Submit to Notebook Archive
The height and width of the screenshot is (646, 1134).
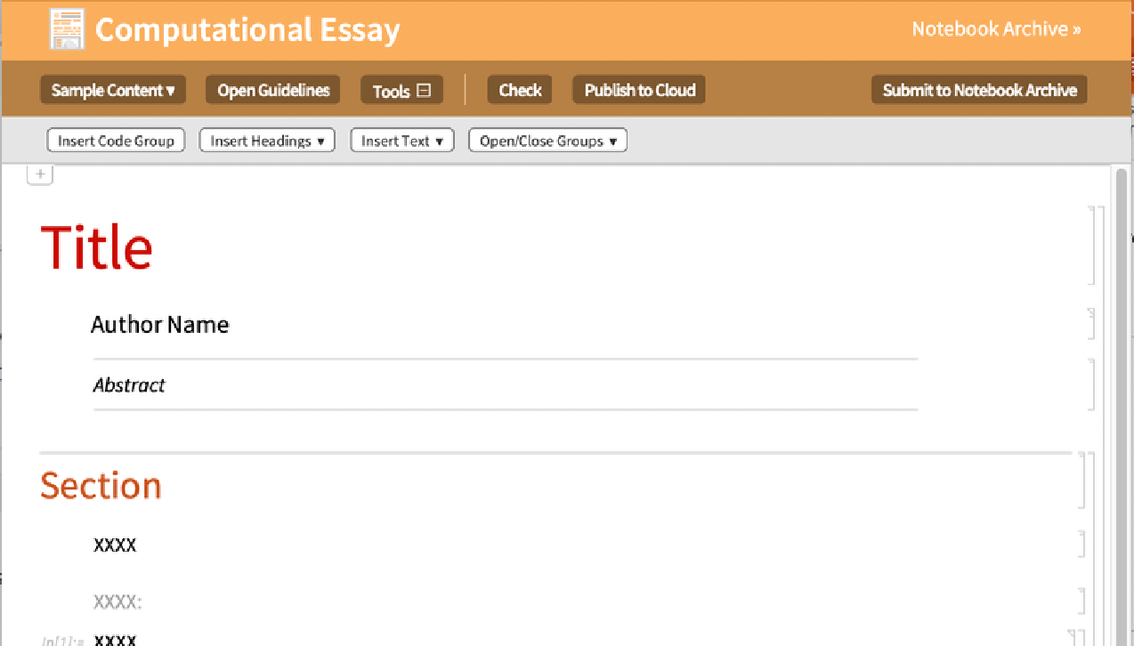coord(979,90)
